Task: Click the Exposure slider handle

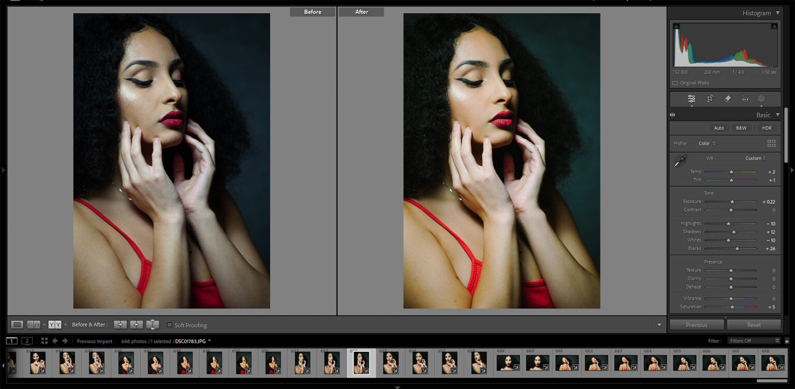Action: 732,202
